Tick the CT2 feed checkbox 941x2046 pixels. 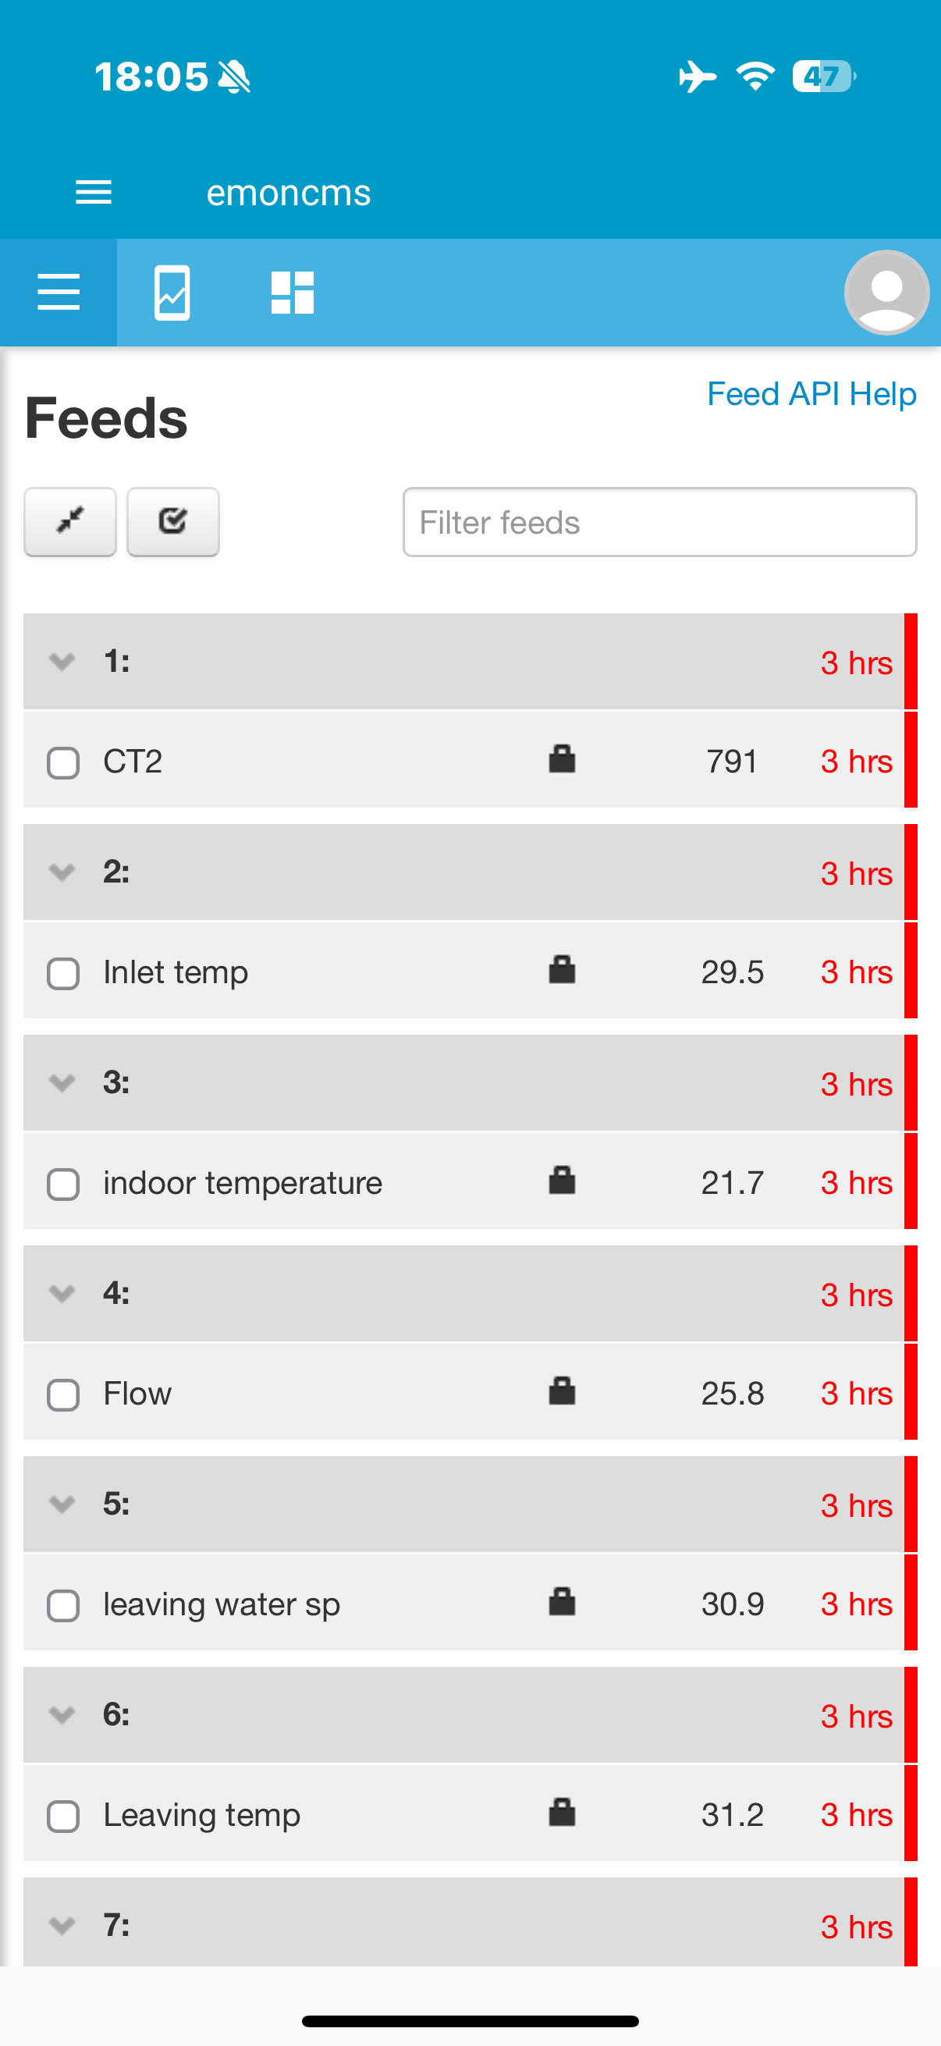(63, 762)
